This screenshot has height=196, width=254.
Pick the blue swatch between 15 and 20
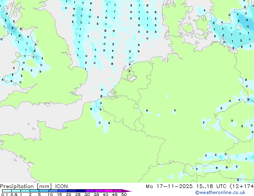62,191
